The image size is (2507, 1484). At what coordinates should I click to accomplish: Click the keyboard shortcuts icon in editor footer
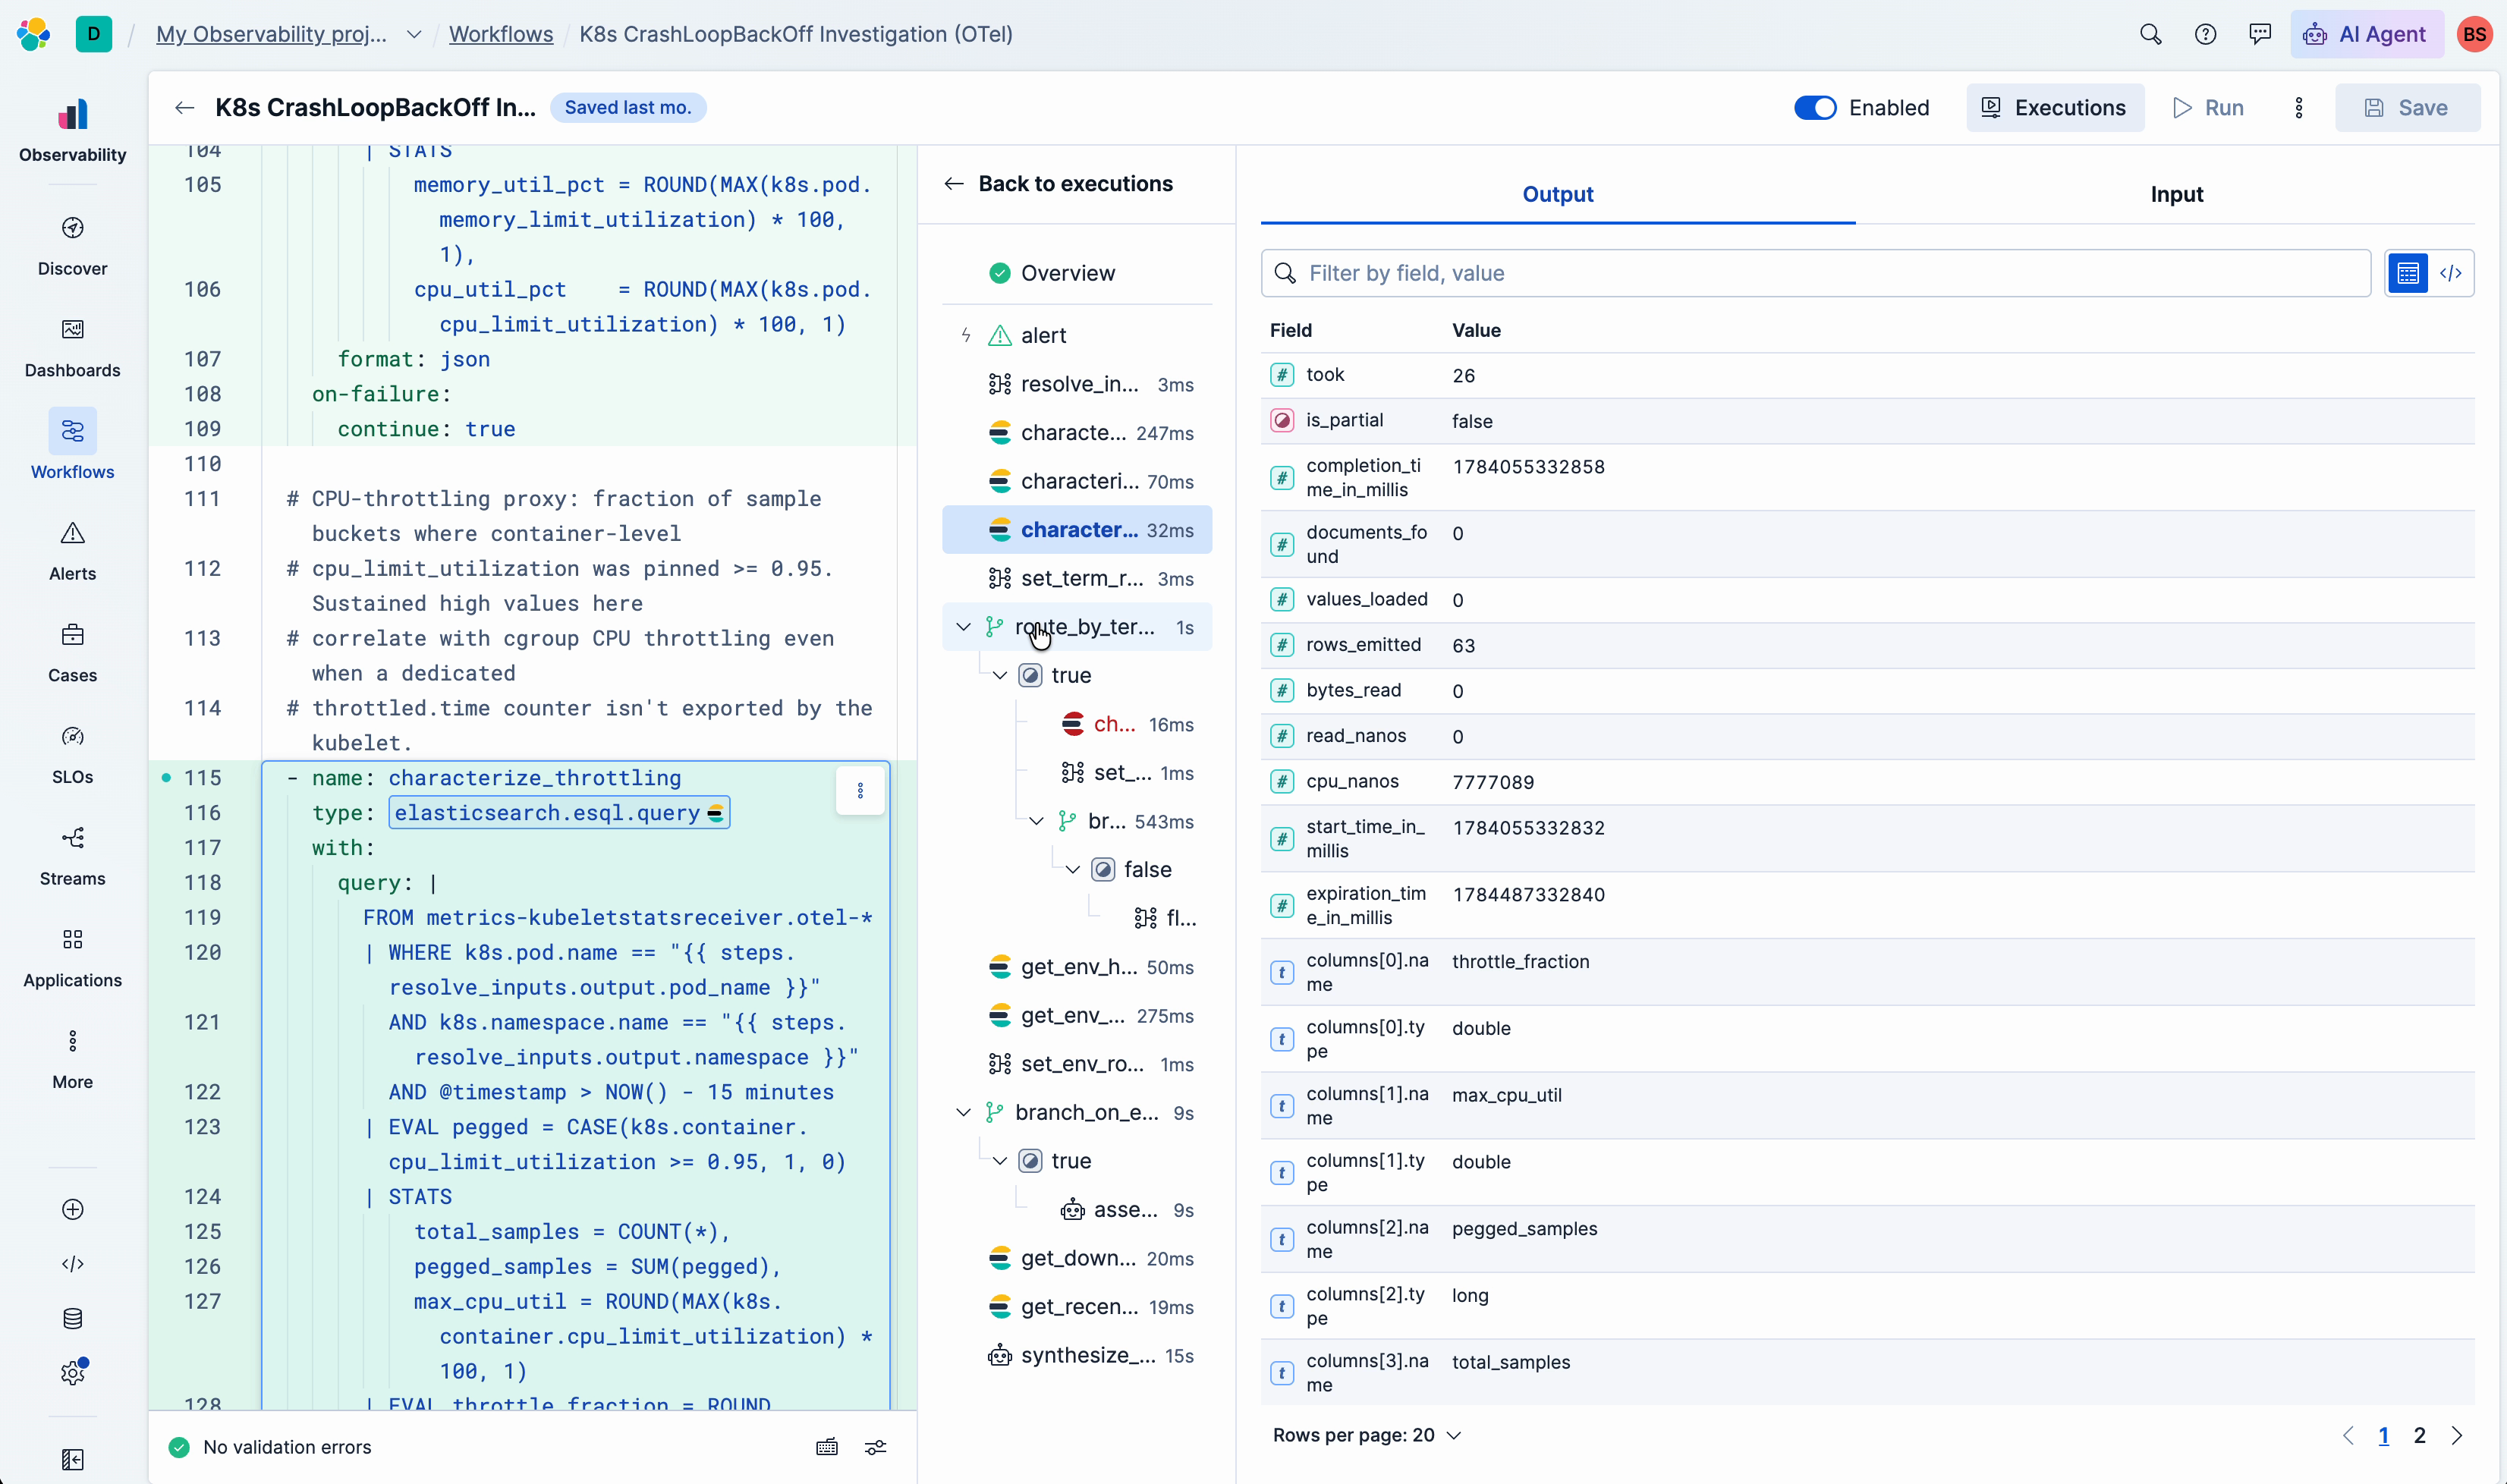click(x=826, y=1446)
